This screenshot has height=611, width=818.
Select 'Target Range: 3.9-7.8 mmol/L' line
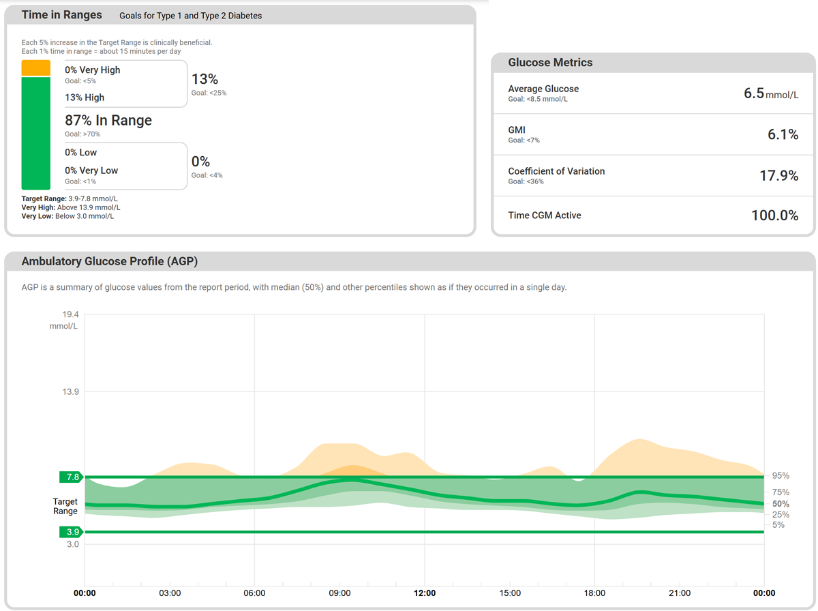[70, 199]
